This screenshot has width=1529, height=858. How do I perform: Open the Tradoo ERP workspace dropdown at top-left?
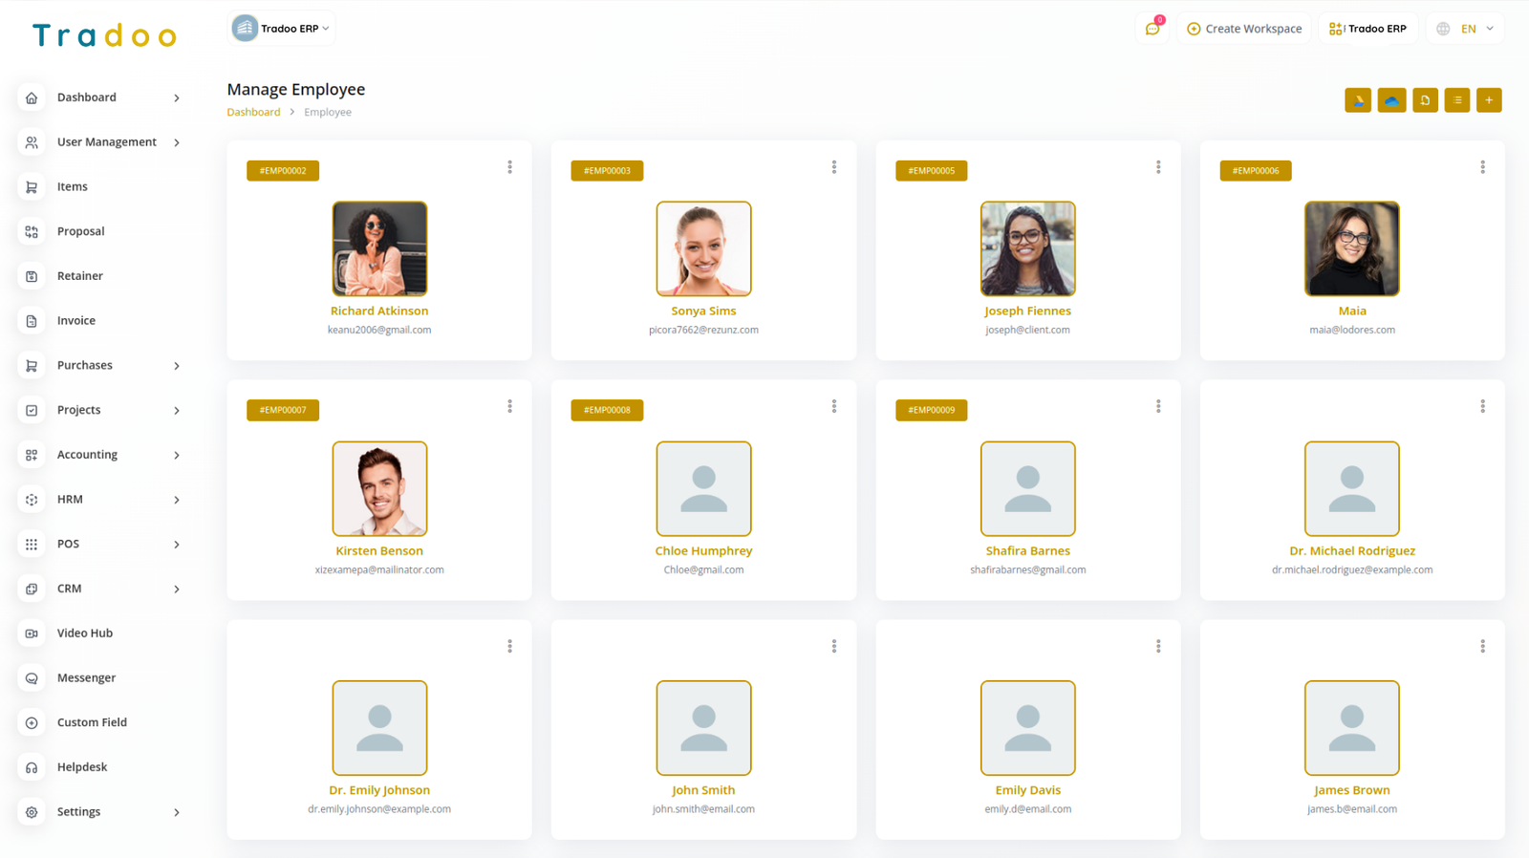click(282, 29)
